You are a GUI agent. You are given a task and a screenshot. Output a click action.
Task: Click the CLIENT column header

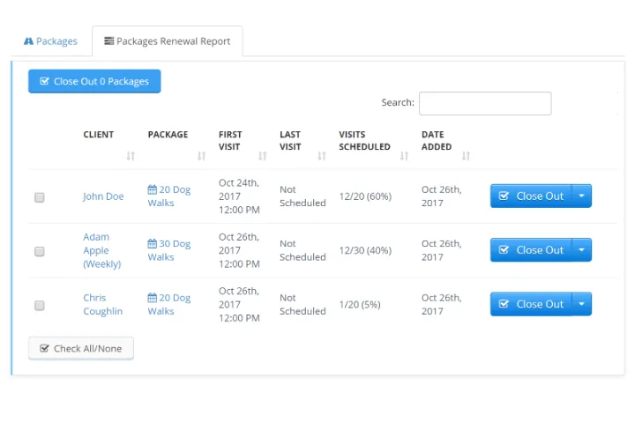pyautogui.click(x=99, y=135)
